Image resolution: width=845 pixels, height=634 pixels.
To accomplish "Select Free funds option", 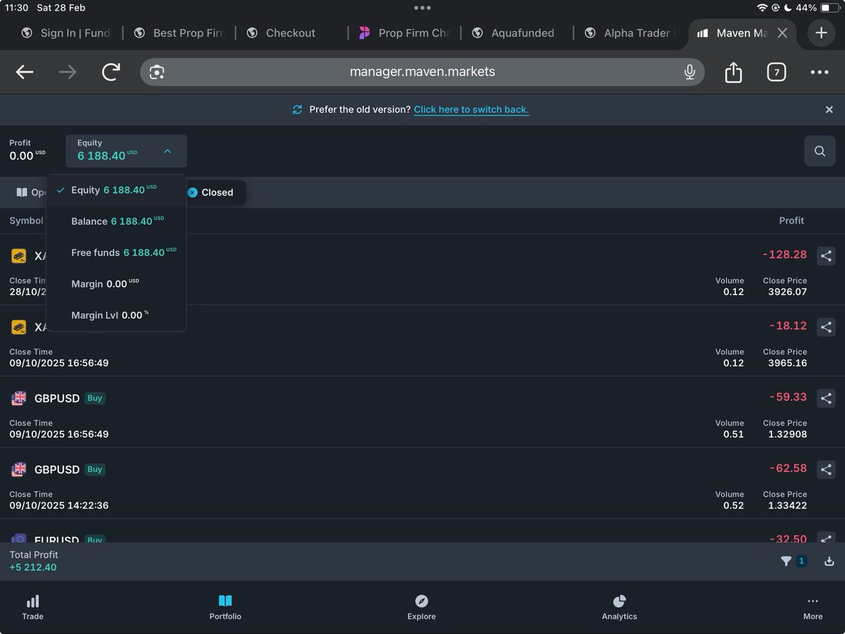I will click(x=116, y=252).
